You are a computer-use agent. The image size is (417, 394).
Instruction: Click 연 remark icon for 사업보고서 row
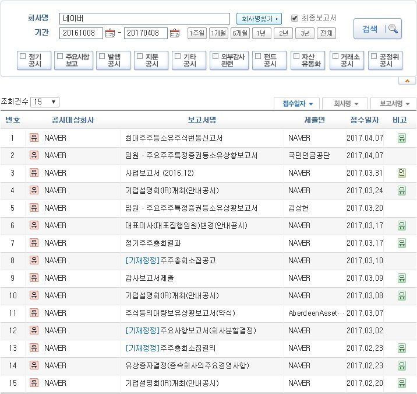click(x=402, y=173)
